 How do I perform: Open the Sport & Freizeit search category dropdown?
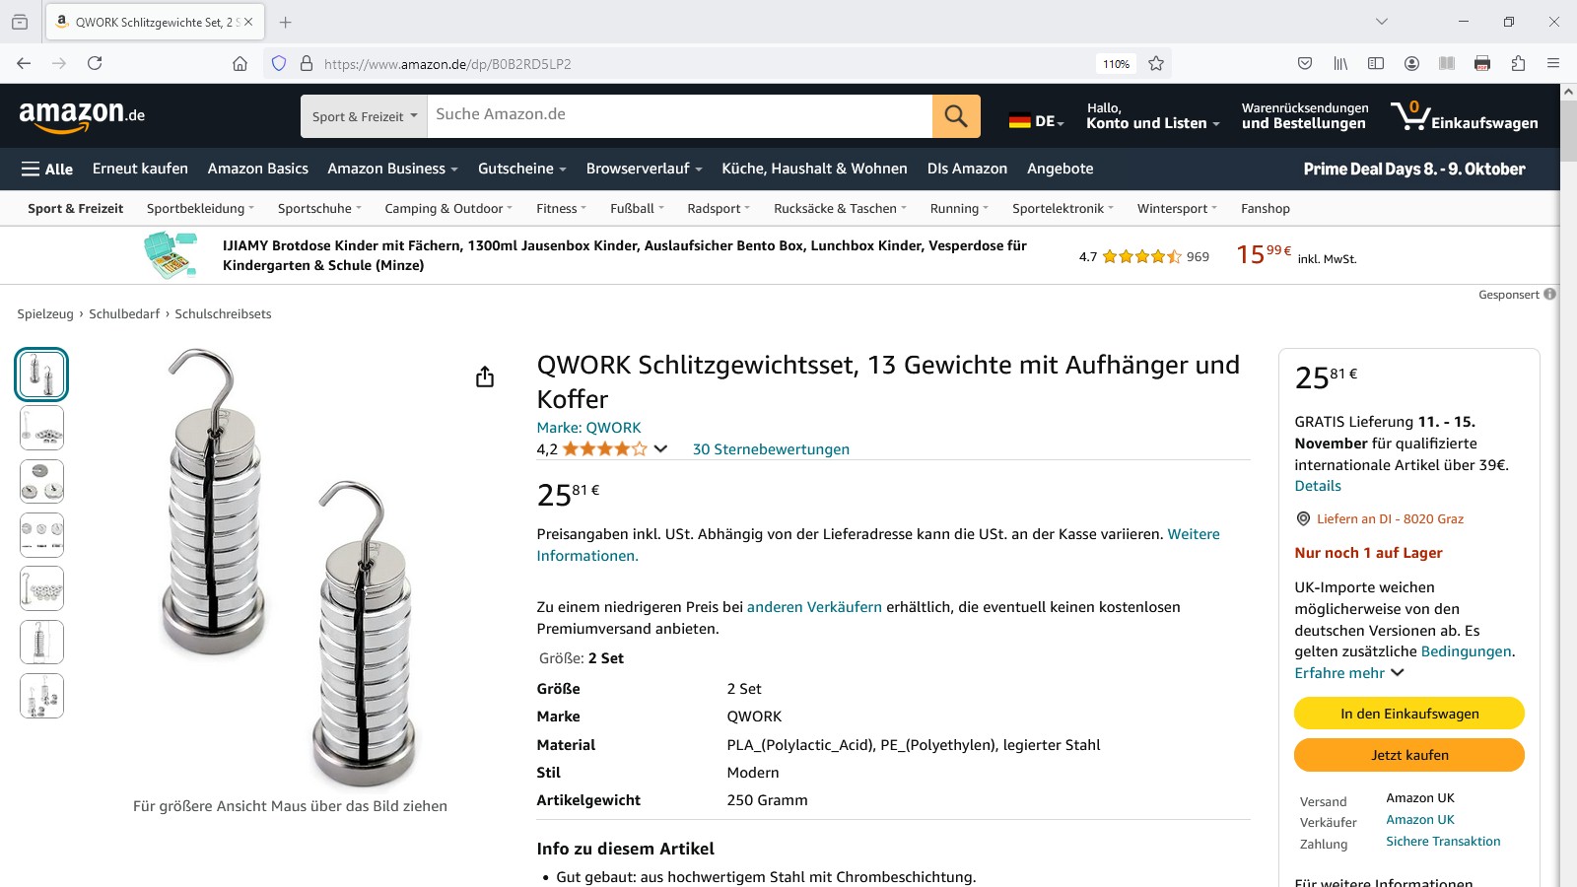click(x=364, y=116)
